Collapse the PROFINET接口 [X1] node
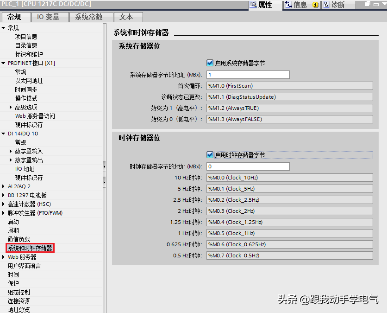Screen dimensions: 387x313 point(3,63)
